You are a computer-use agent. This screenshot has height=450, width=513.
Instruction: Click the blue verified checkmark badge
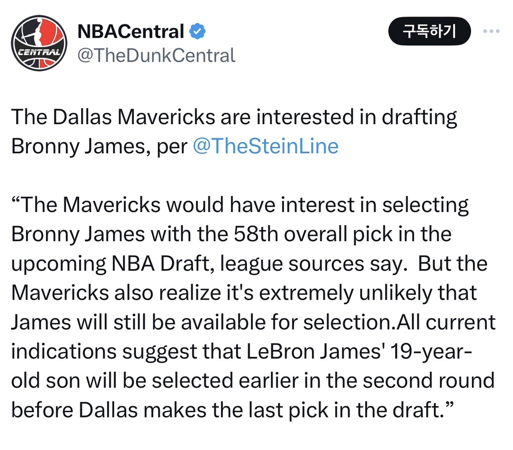point(197,32)
